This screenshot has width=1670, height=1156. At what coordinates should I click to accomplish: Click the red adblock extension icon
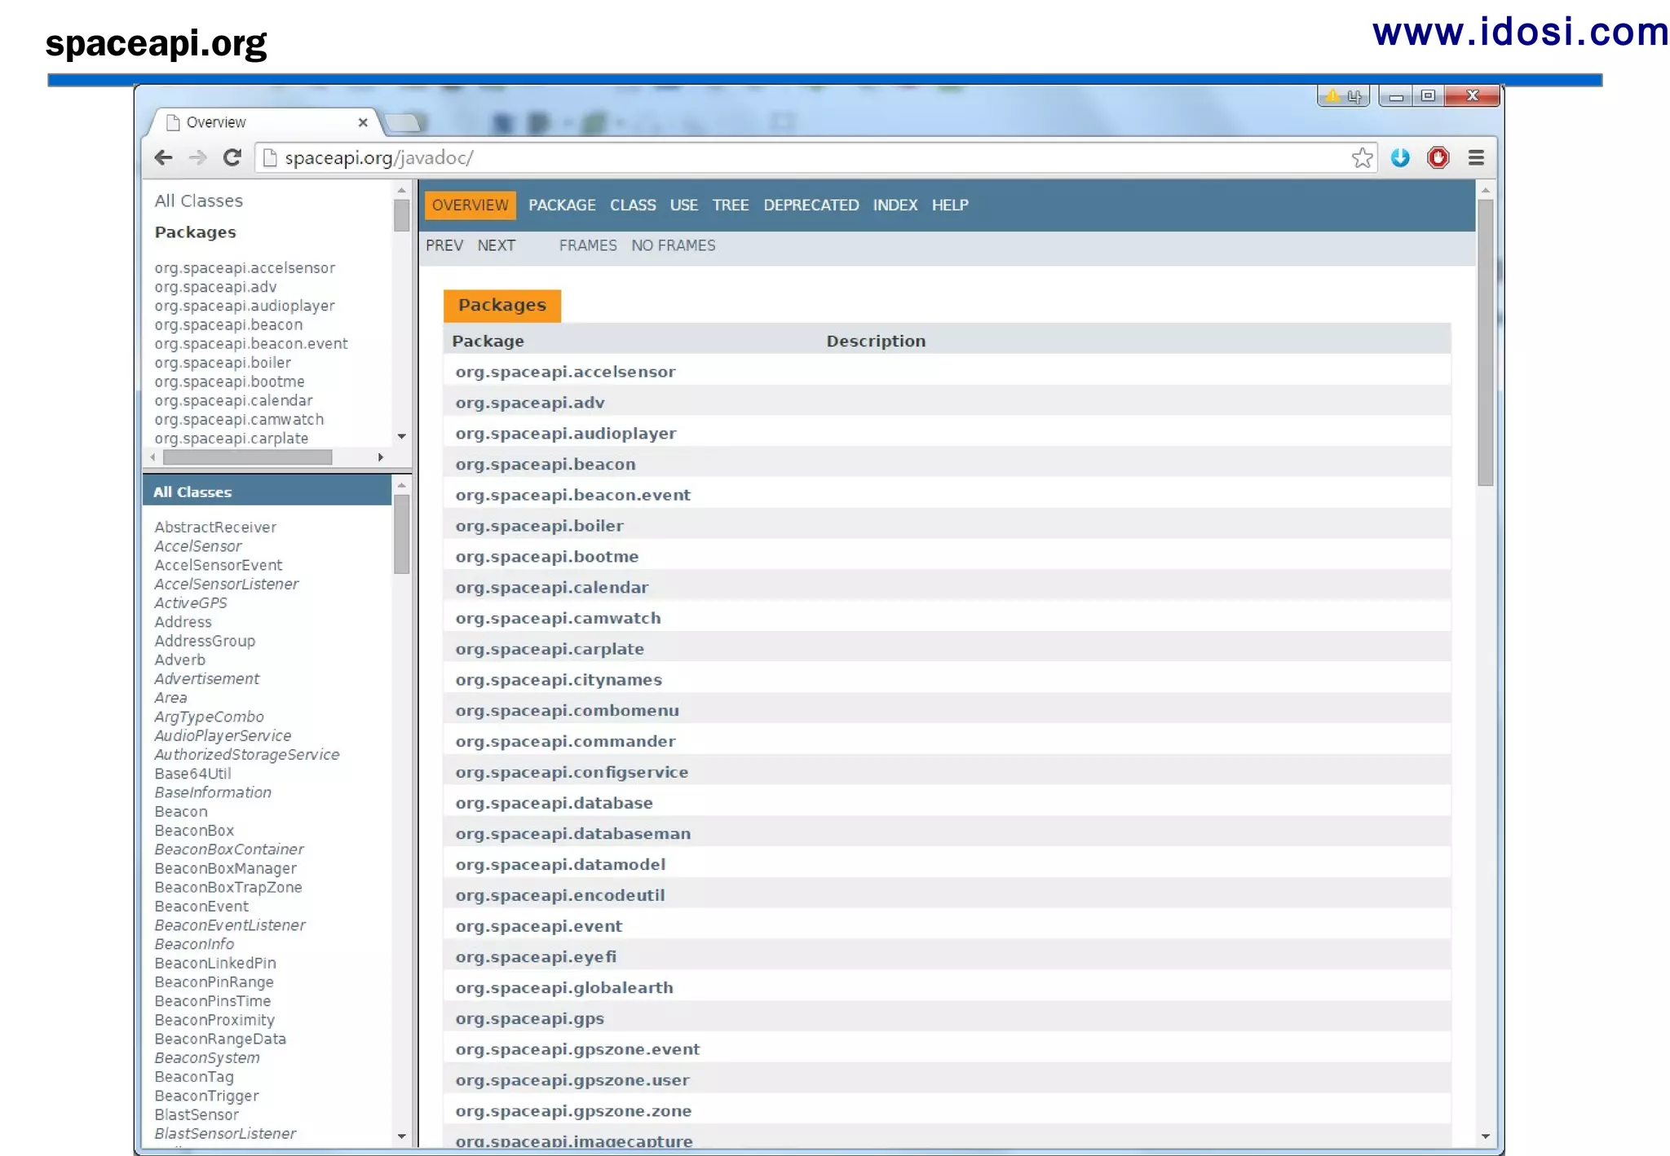(1438, 157)
